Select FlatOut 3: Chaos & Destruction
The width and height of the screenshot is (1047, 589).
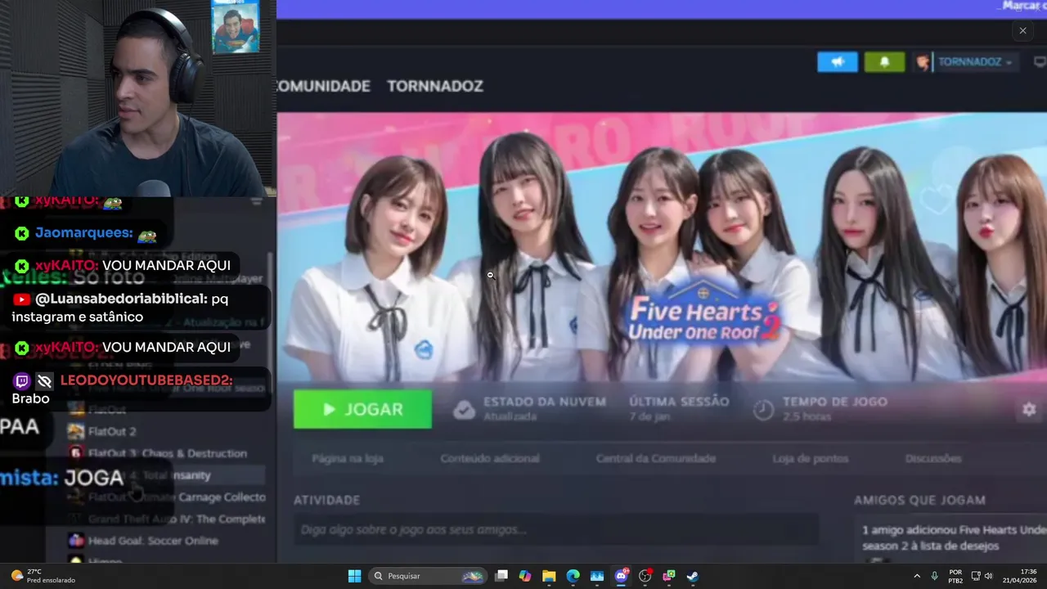tap(168, 453)
